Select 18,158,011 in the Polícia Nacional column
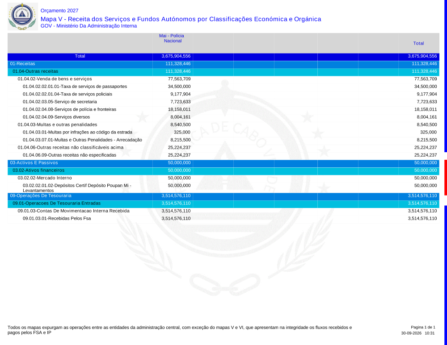 [x=179, y=109]
